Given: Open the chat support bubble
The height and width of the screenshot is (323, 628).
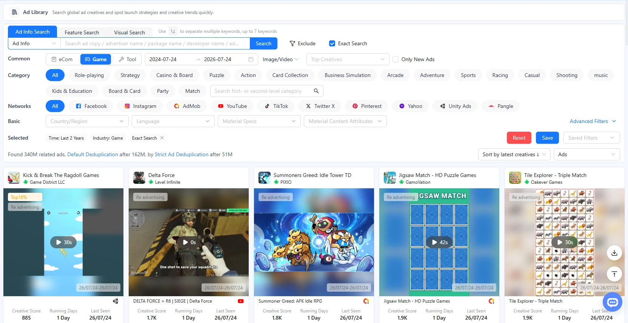Looking at the screenshot, I should (613, 302).
